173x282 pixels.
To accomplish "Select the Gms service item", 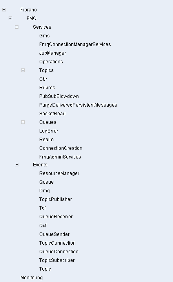I will 44,36.
